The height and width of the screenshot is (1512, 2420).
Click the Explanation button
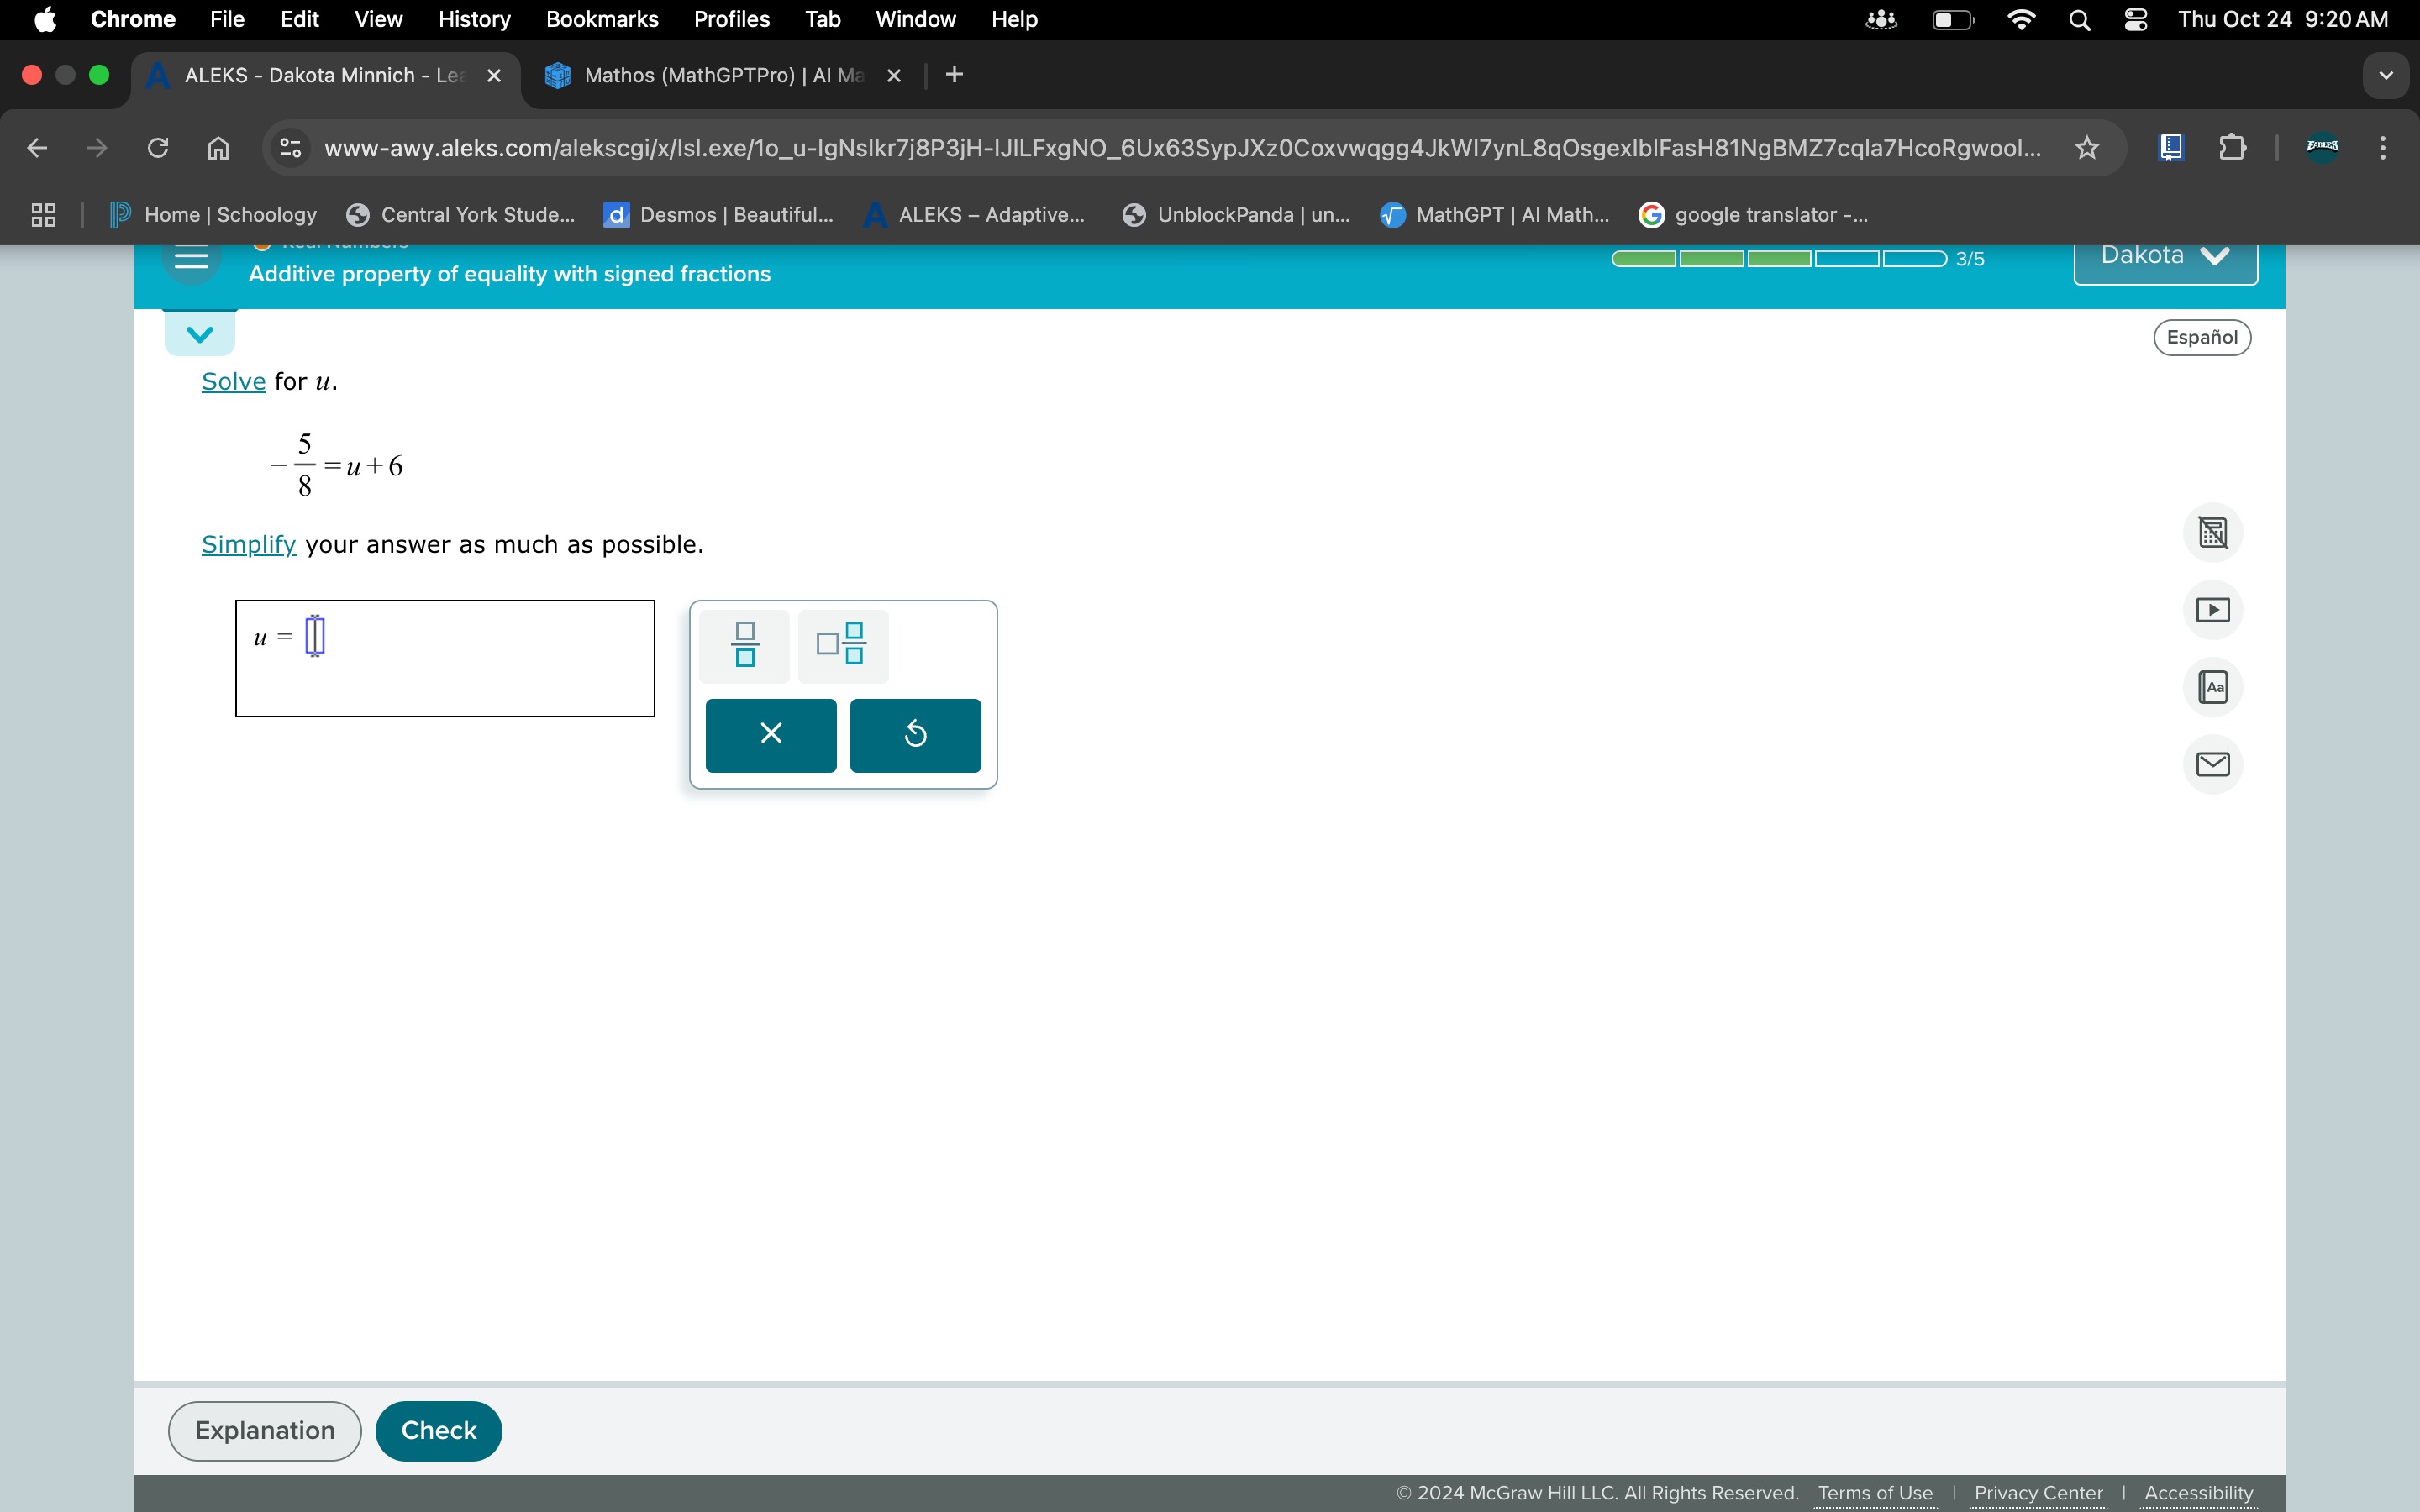265,1431
